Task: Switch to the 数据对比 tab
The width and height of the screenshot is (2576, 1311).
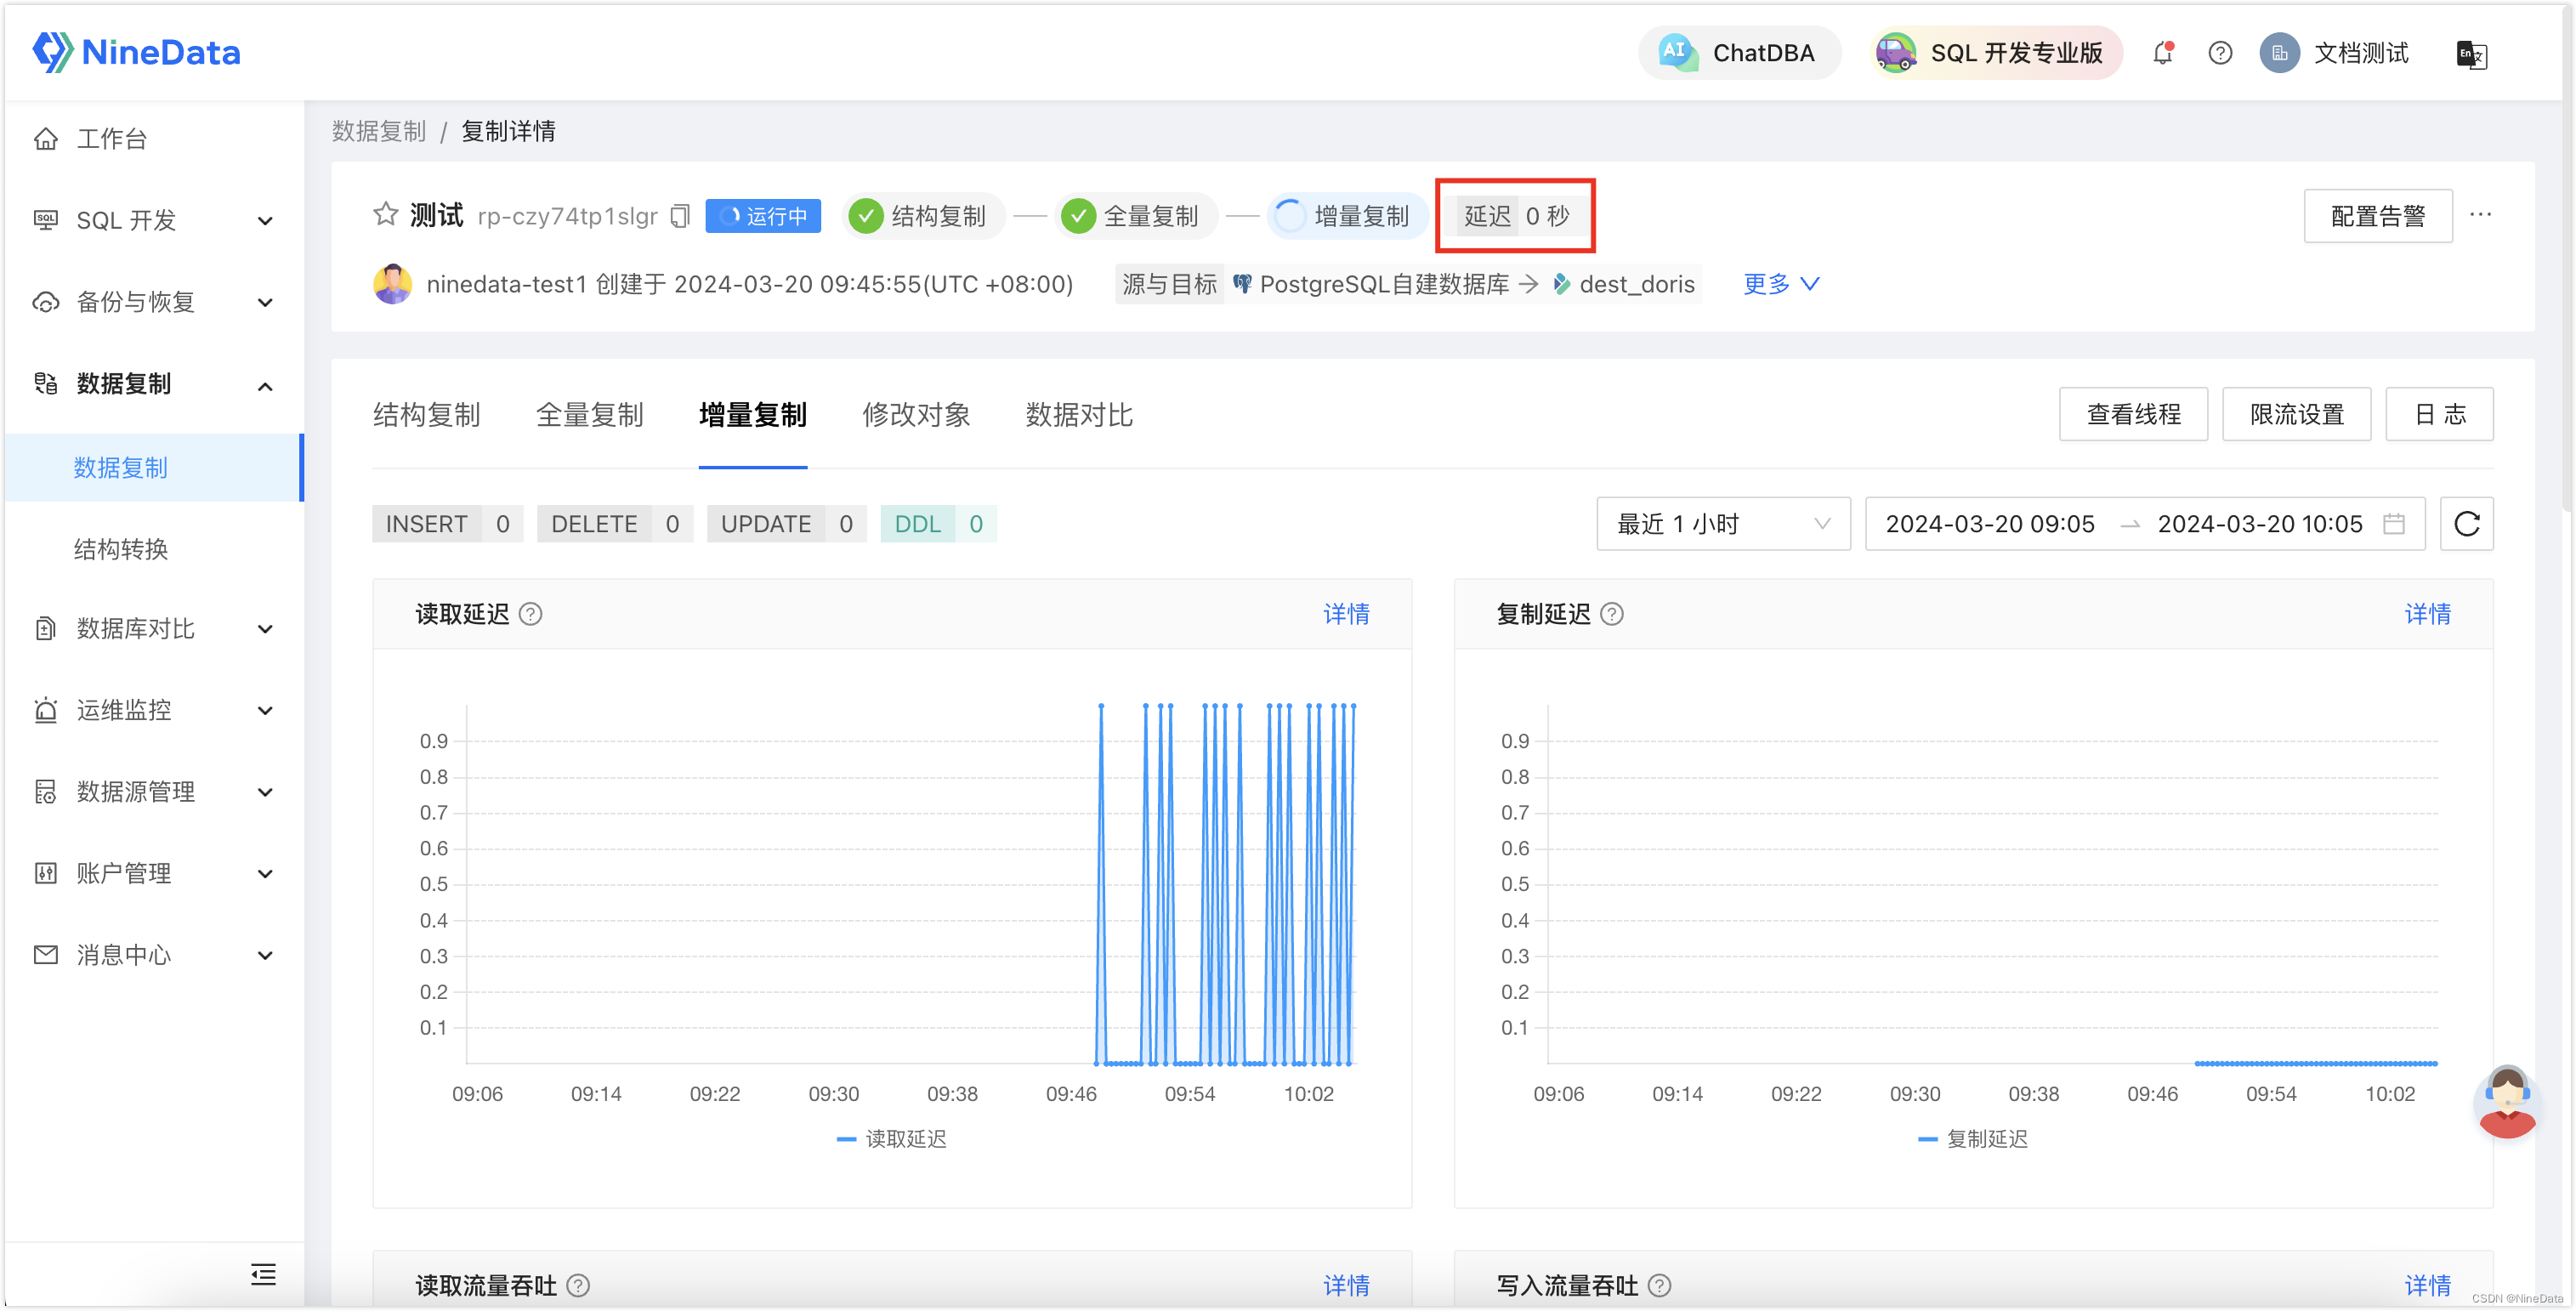Action: point(1078,415)
